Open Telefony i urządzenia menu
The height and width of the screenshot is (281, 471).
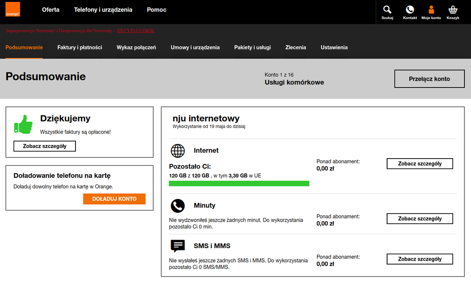[103, 9]
